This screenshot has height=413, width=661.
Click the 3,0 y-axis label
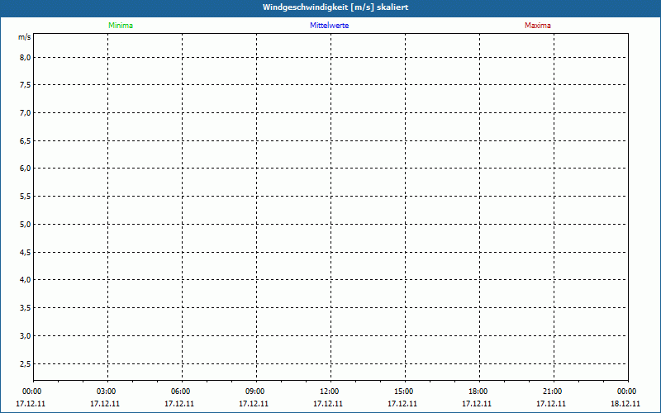[x=26, y=336]
